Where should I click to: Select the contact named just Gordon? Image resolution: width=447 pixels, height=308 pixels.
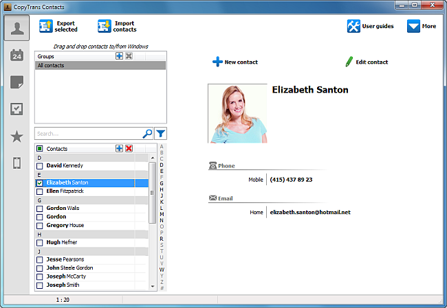tap(56, 217)
